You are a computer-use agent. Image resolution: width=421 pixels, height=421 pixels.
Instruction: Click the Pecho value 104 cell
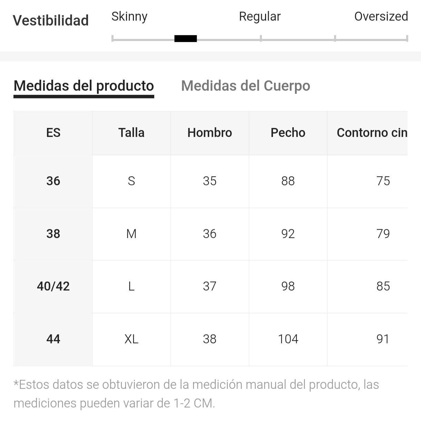[288, 339]
